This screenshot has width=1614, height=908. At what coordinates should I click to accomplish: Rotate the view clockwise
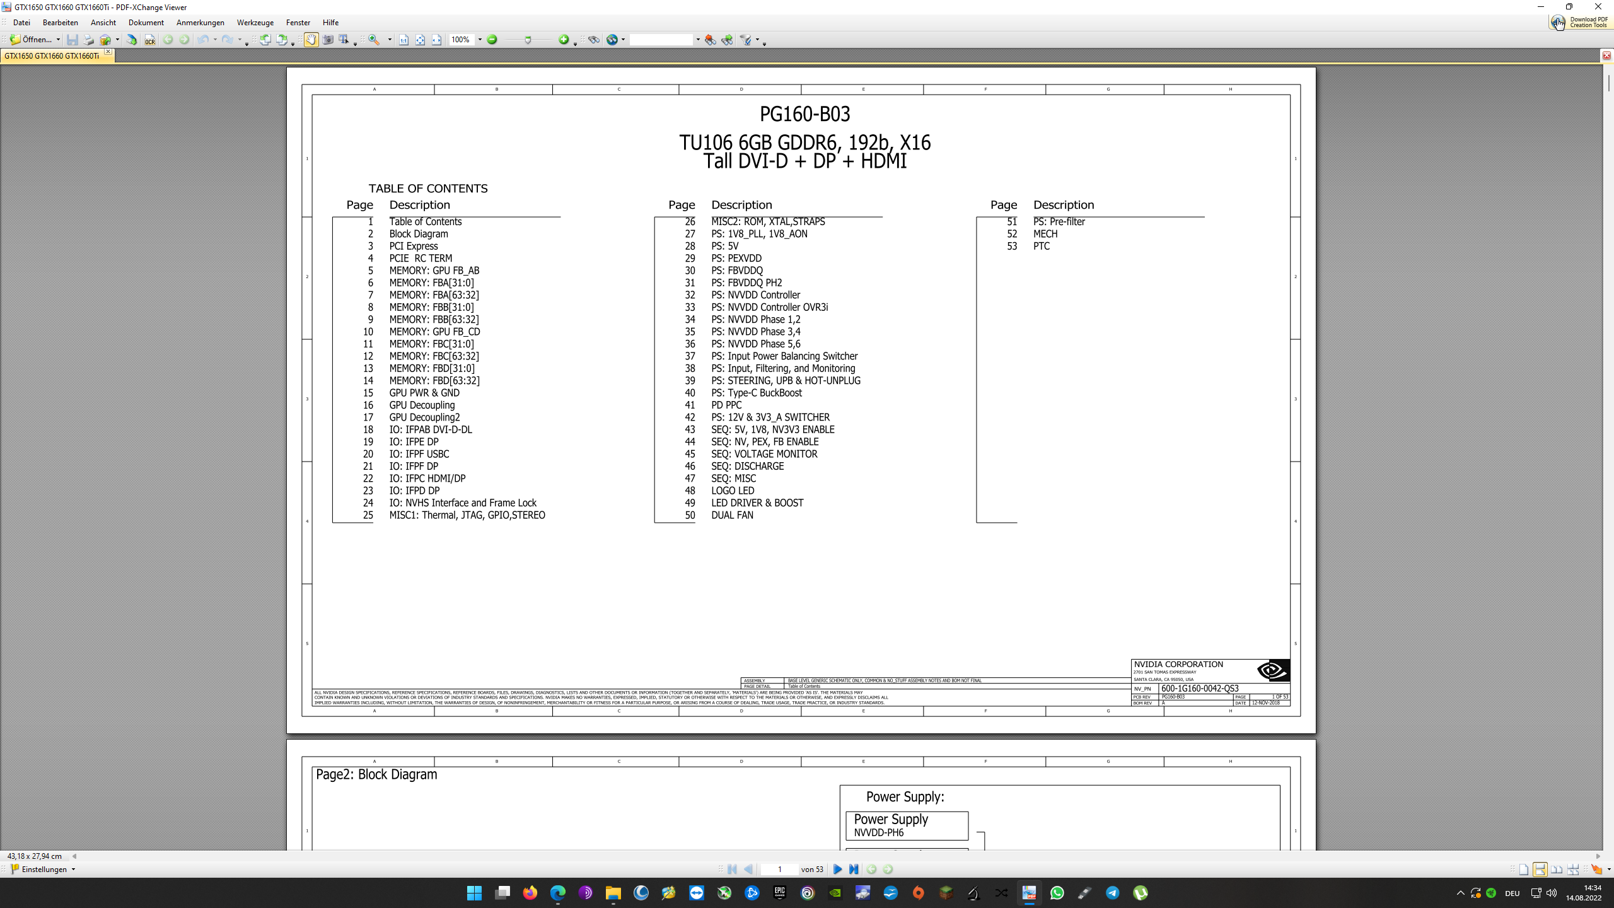click(x=282, y=40)
